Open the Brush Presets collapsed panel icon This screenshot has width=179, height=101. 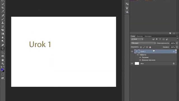[127, 4]
